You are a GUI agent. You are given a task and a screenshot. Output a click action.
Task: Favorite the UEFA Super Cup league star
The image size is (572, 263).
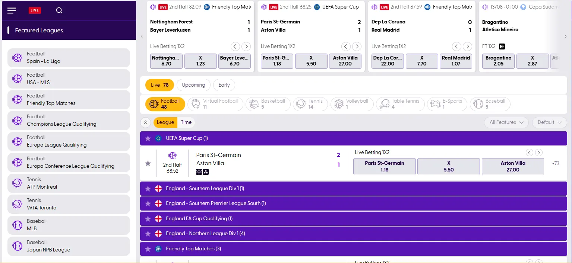tap(148, 138)
